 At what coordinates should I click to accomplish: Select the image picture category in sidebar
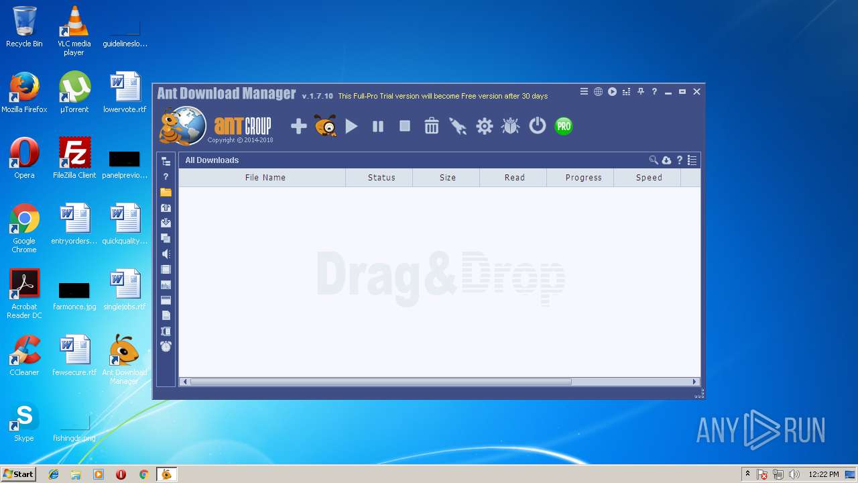[x=166, y=285]
